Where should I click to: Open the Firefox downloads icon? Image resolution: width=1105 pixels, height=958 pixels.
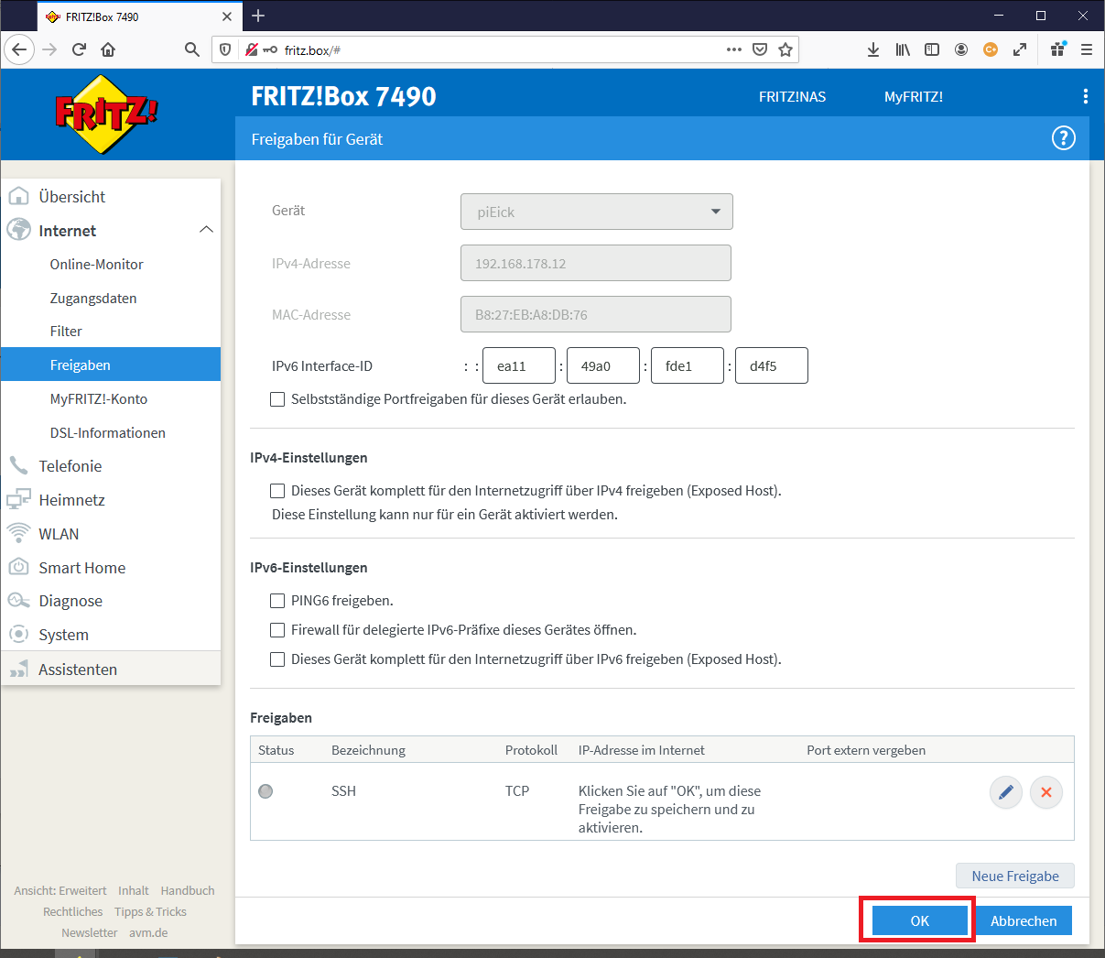873,49
